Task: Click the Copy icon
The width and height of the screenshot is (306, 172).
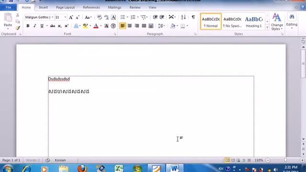Action: point(18,21)
